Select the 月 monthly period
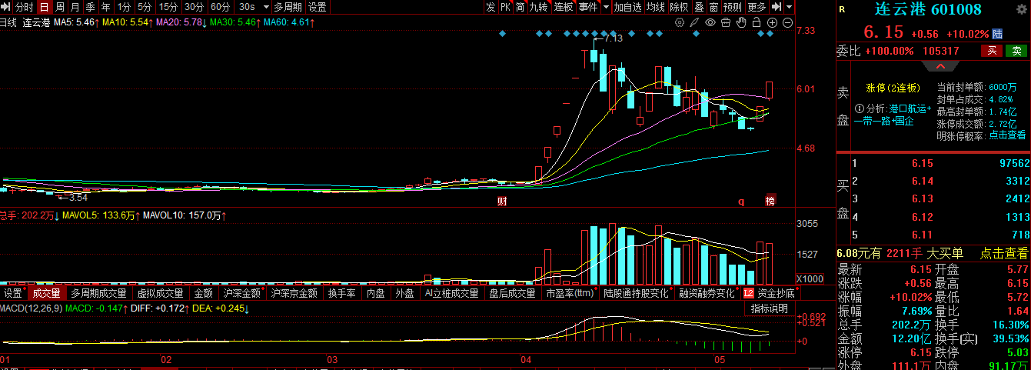This screenshot has height=370, width=1031. pos(75,7)
